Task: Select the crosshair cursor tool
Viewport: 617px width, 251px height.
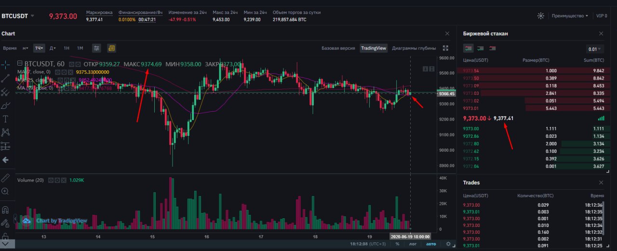Action: click(x=6, y=64)
